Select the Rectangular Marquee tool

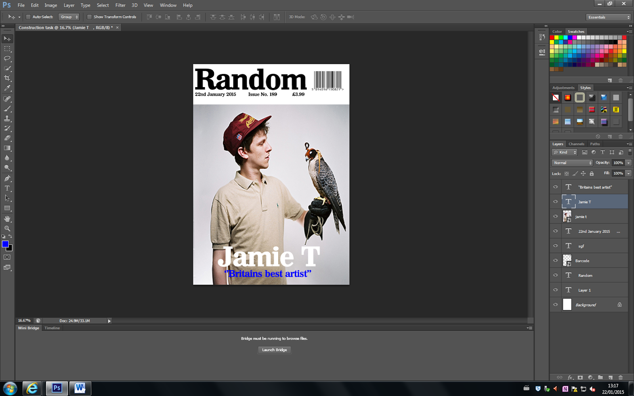[x=7, y=49]
